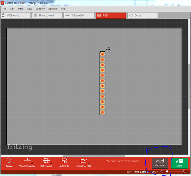The width and height of the screenshot is (191, 176).
Task: Open Export for PCB dropdown dot
Action: pos(89,163)
